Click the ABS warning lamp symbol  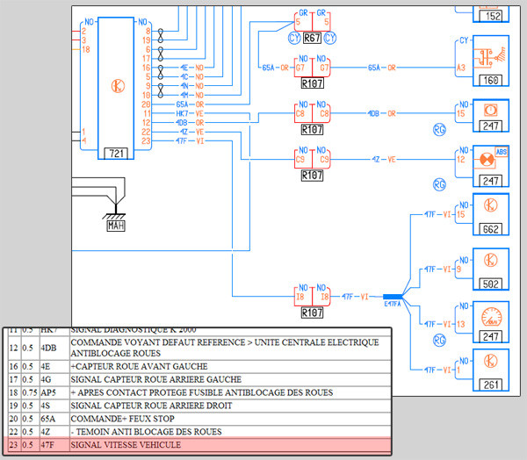point(487,160)
